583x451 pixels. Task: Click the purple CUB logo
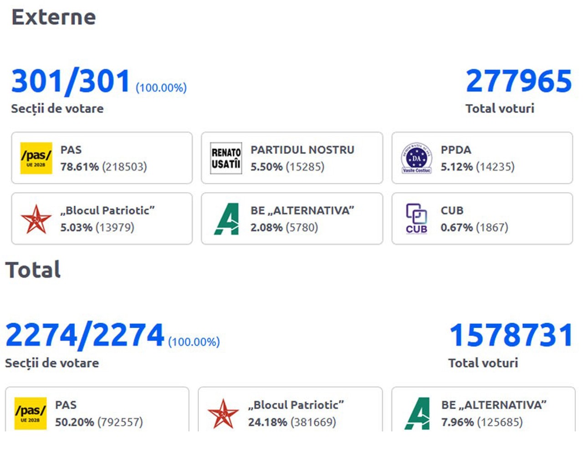click(x=416, y=219)
